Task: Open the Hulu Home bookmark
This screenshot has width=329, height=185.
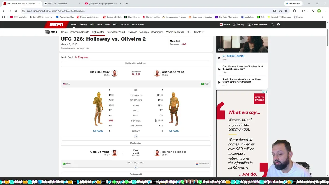Action: click(x=132, y=17)
